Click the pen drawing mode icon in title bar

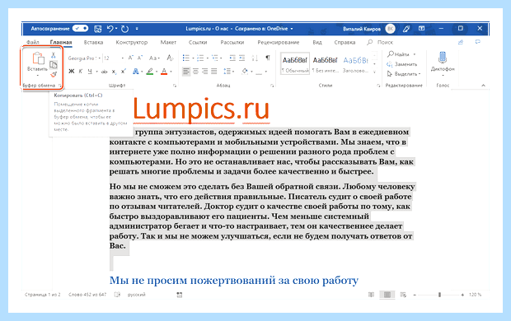tap(406, 29)
